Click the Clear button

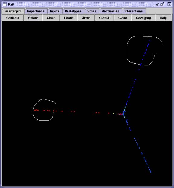(51, 18)
